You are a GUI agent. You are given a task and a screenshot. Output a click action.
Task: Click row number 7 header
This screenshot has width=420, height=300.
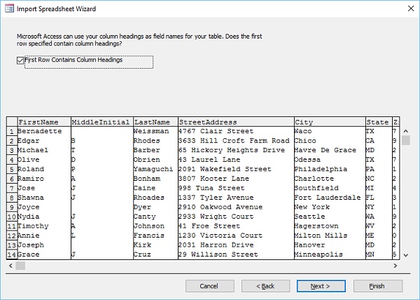(12, 189)
